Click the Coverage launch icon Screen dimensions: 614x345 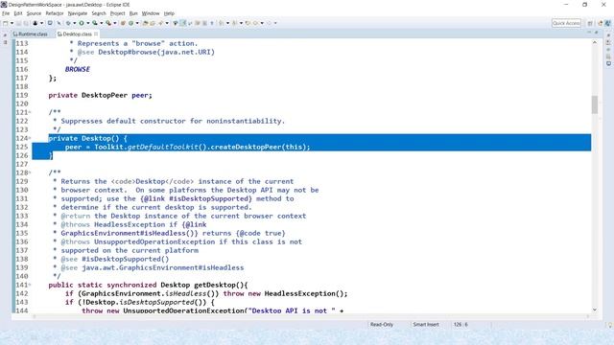point(95,23)
